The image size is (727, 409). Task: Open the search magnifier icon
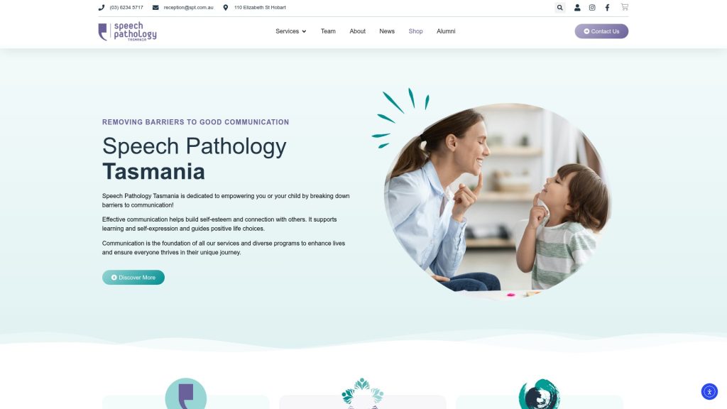(x=559, y=7)
